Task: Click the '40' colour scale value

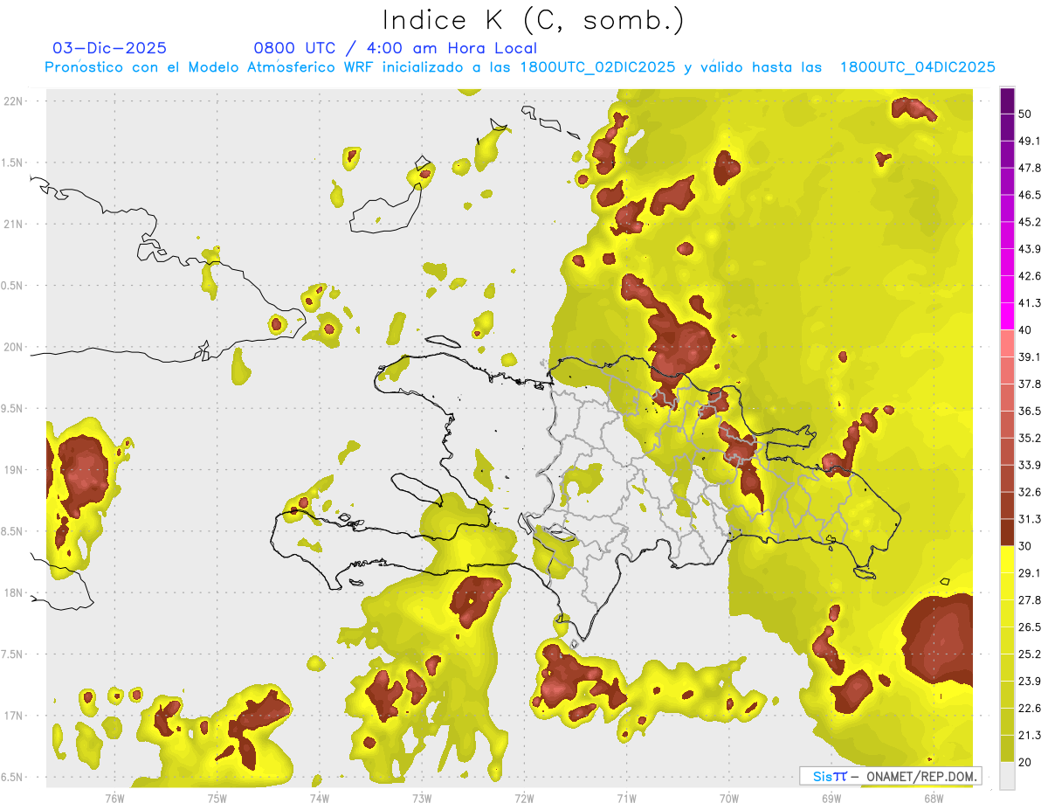Action: click(x=1025, y=329)
